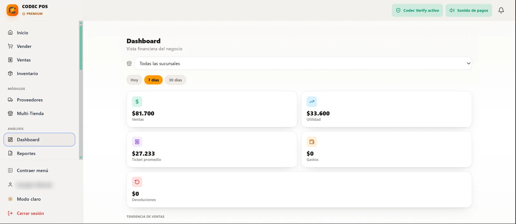Screen dimensions: 516x224
Task: Click the Dashboard page heading
Action: click(x=144, y=41)
